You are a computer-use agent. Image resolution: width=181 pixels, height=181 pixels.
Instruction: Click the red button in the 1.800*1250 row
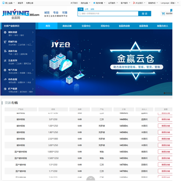(x=165, y=152)
